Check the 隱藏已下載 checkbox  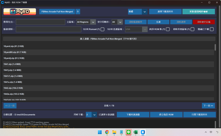pos(212,29)
